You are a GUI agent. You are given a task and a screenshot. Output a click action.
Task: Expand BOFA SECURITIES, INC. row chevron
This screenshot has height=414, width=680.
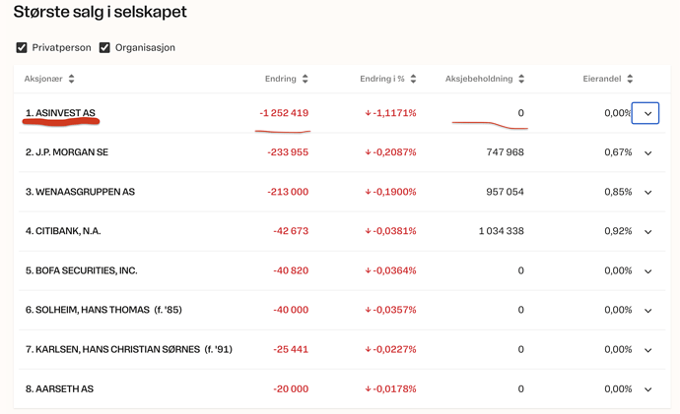point(647,271)
